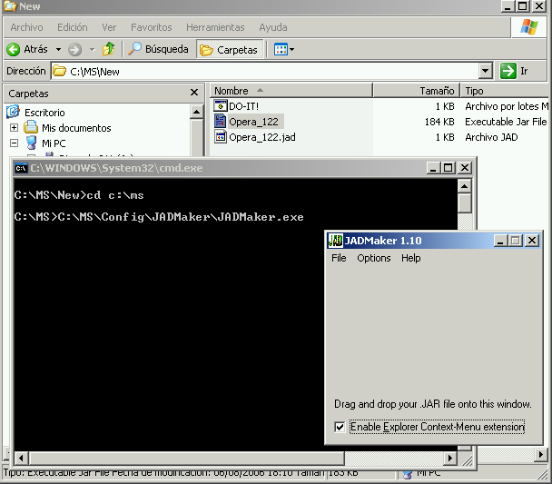Select the DO-IT! batch file icon
Viewport: 552px width, 484px height.
[221, 106]
